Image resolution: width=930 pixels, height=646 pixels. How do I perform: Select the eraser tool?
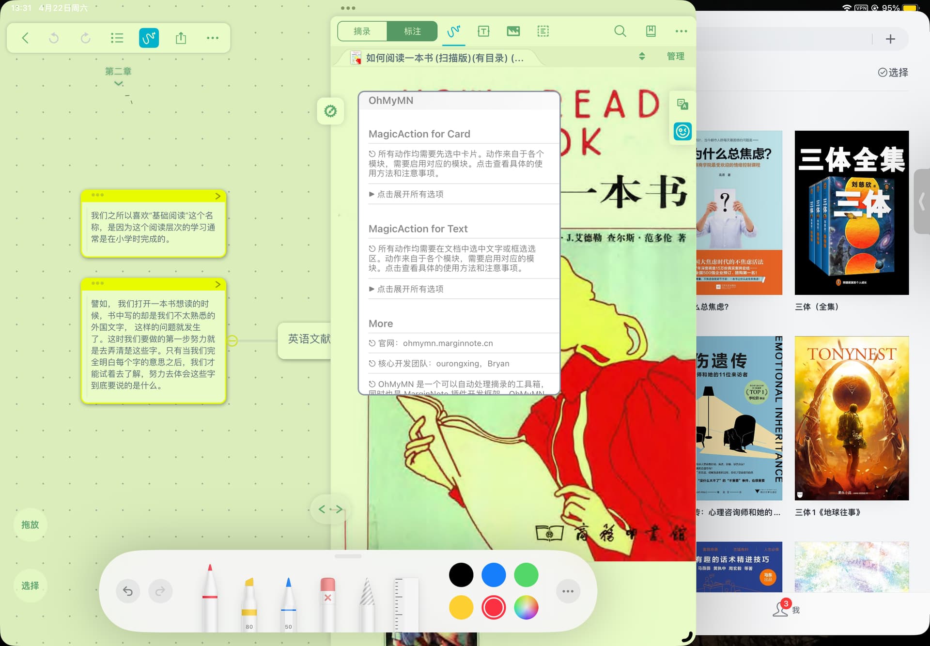click(x=328, y=604)
